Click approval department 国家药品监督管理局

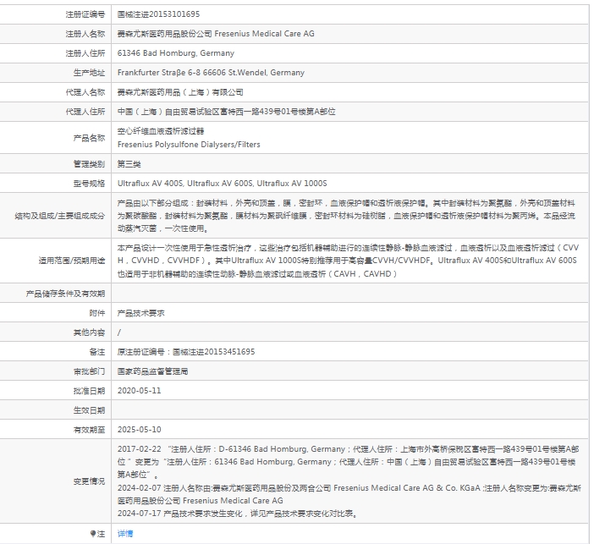point(152,371)
